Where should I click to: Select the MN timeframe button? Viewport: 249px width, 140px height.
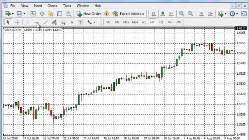click(179, 22)
